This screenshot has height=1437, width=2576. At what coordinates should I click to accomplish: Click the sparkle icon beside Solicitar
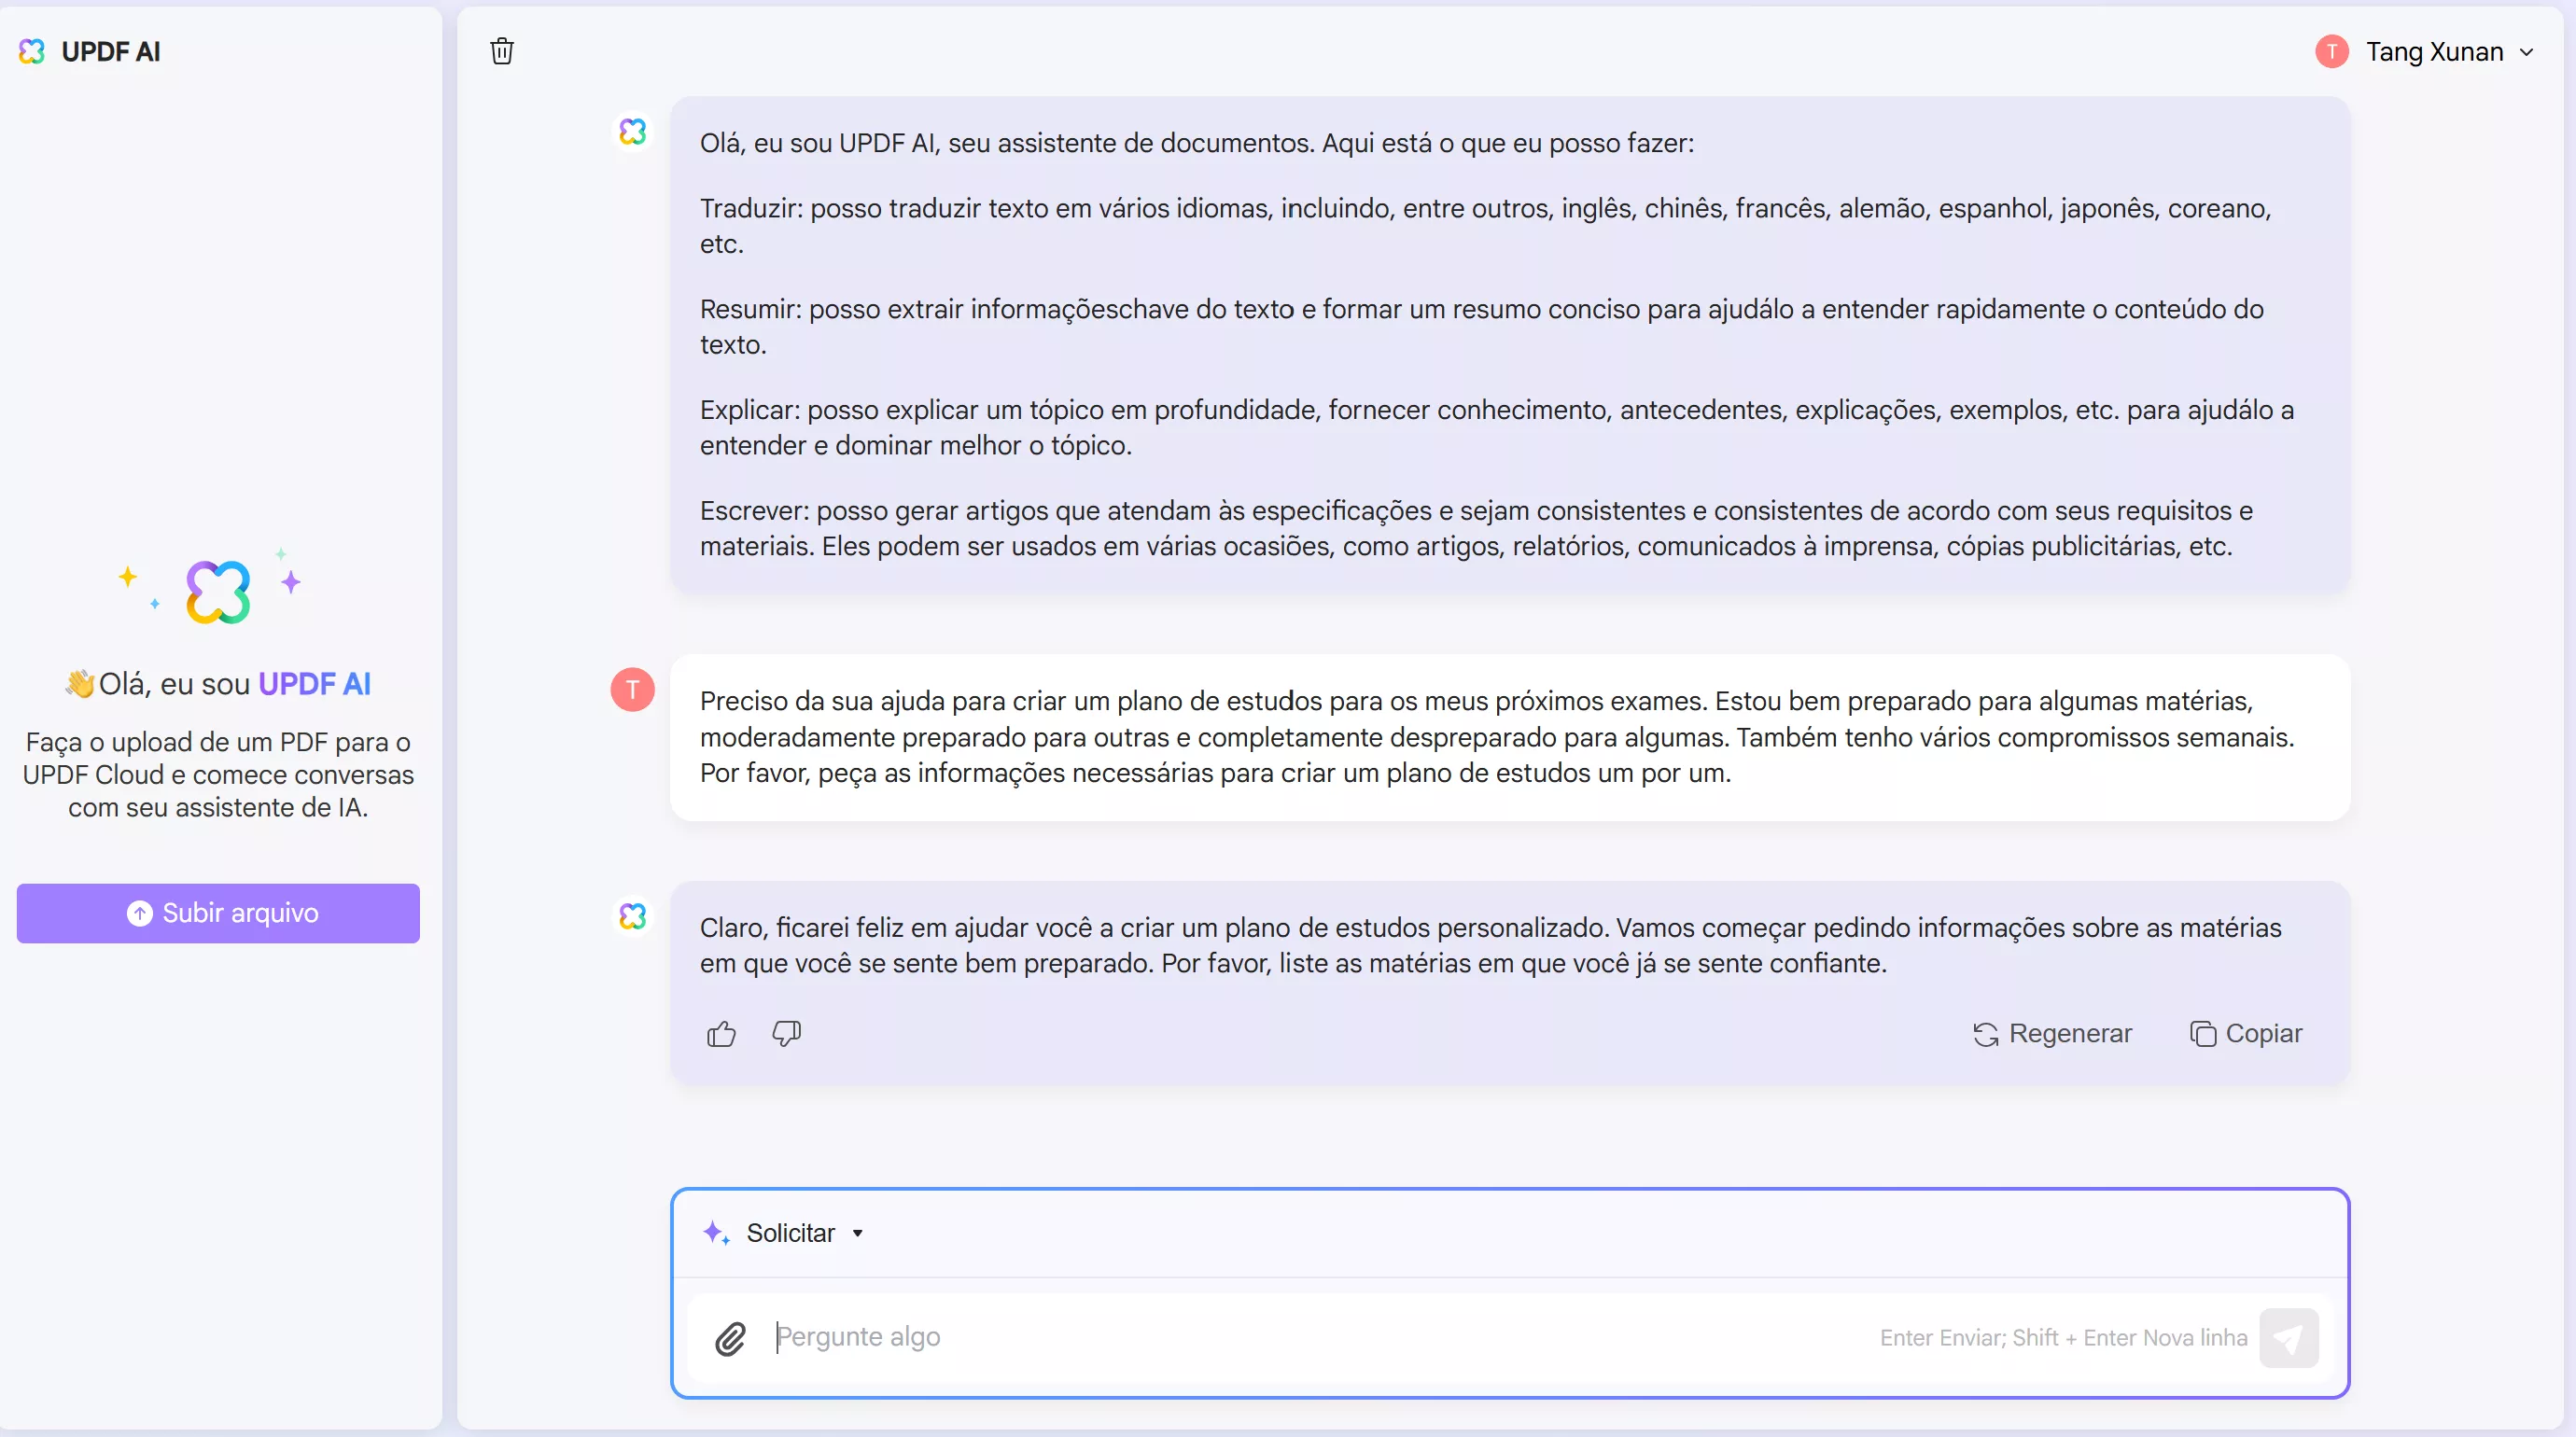pyautogui.click(x=716, y=1232)
